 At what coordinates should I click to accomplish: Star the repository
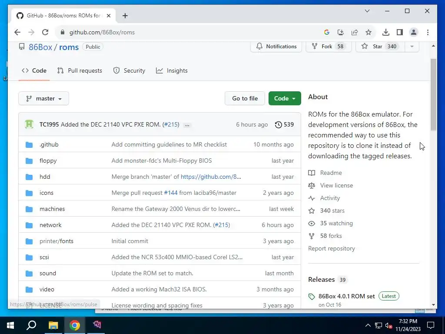380,47
